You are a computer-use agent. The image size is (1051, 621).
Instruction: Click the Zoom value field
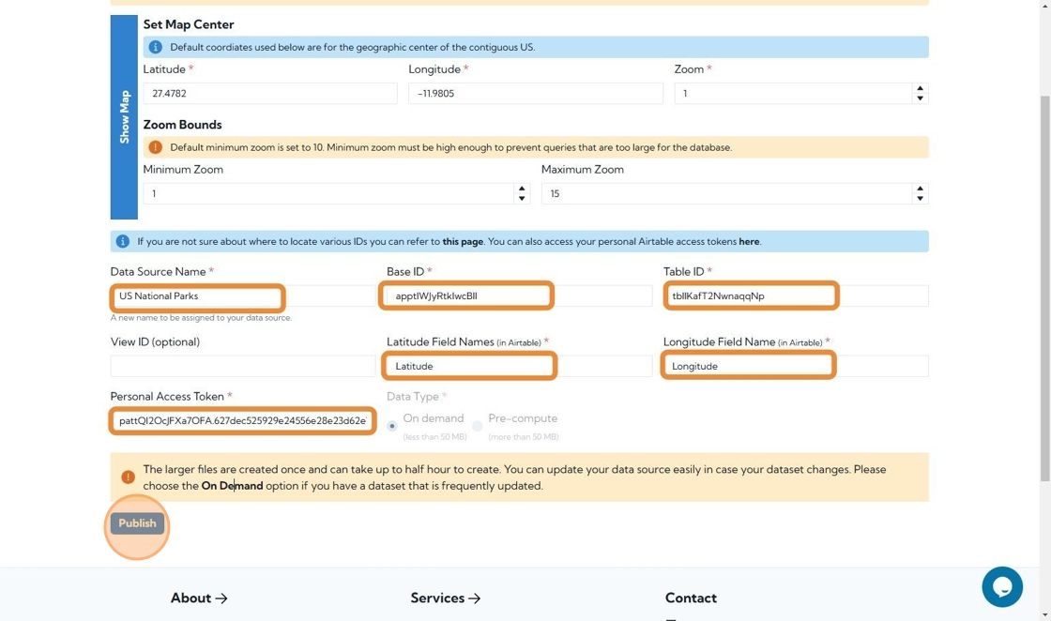pyautogui.click(x=793, y=93)
